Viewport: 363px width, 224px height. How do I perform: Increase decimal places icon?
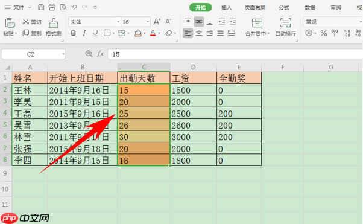pyautogui.click(x=347, y=33)
